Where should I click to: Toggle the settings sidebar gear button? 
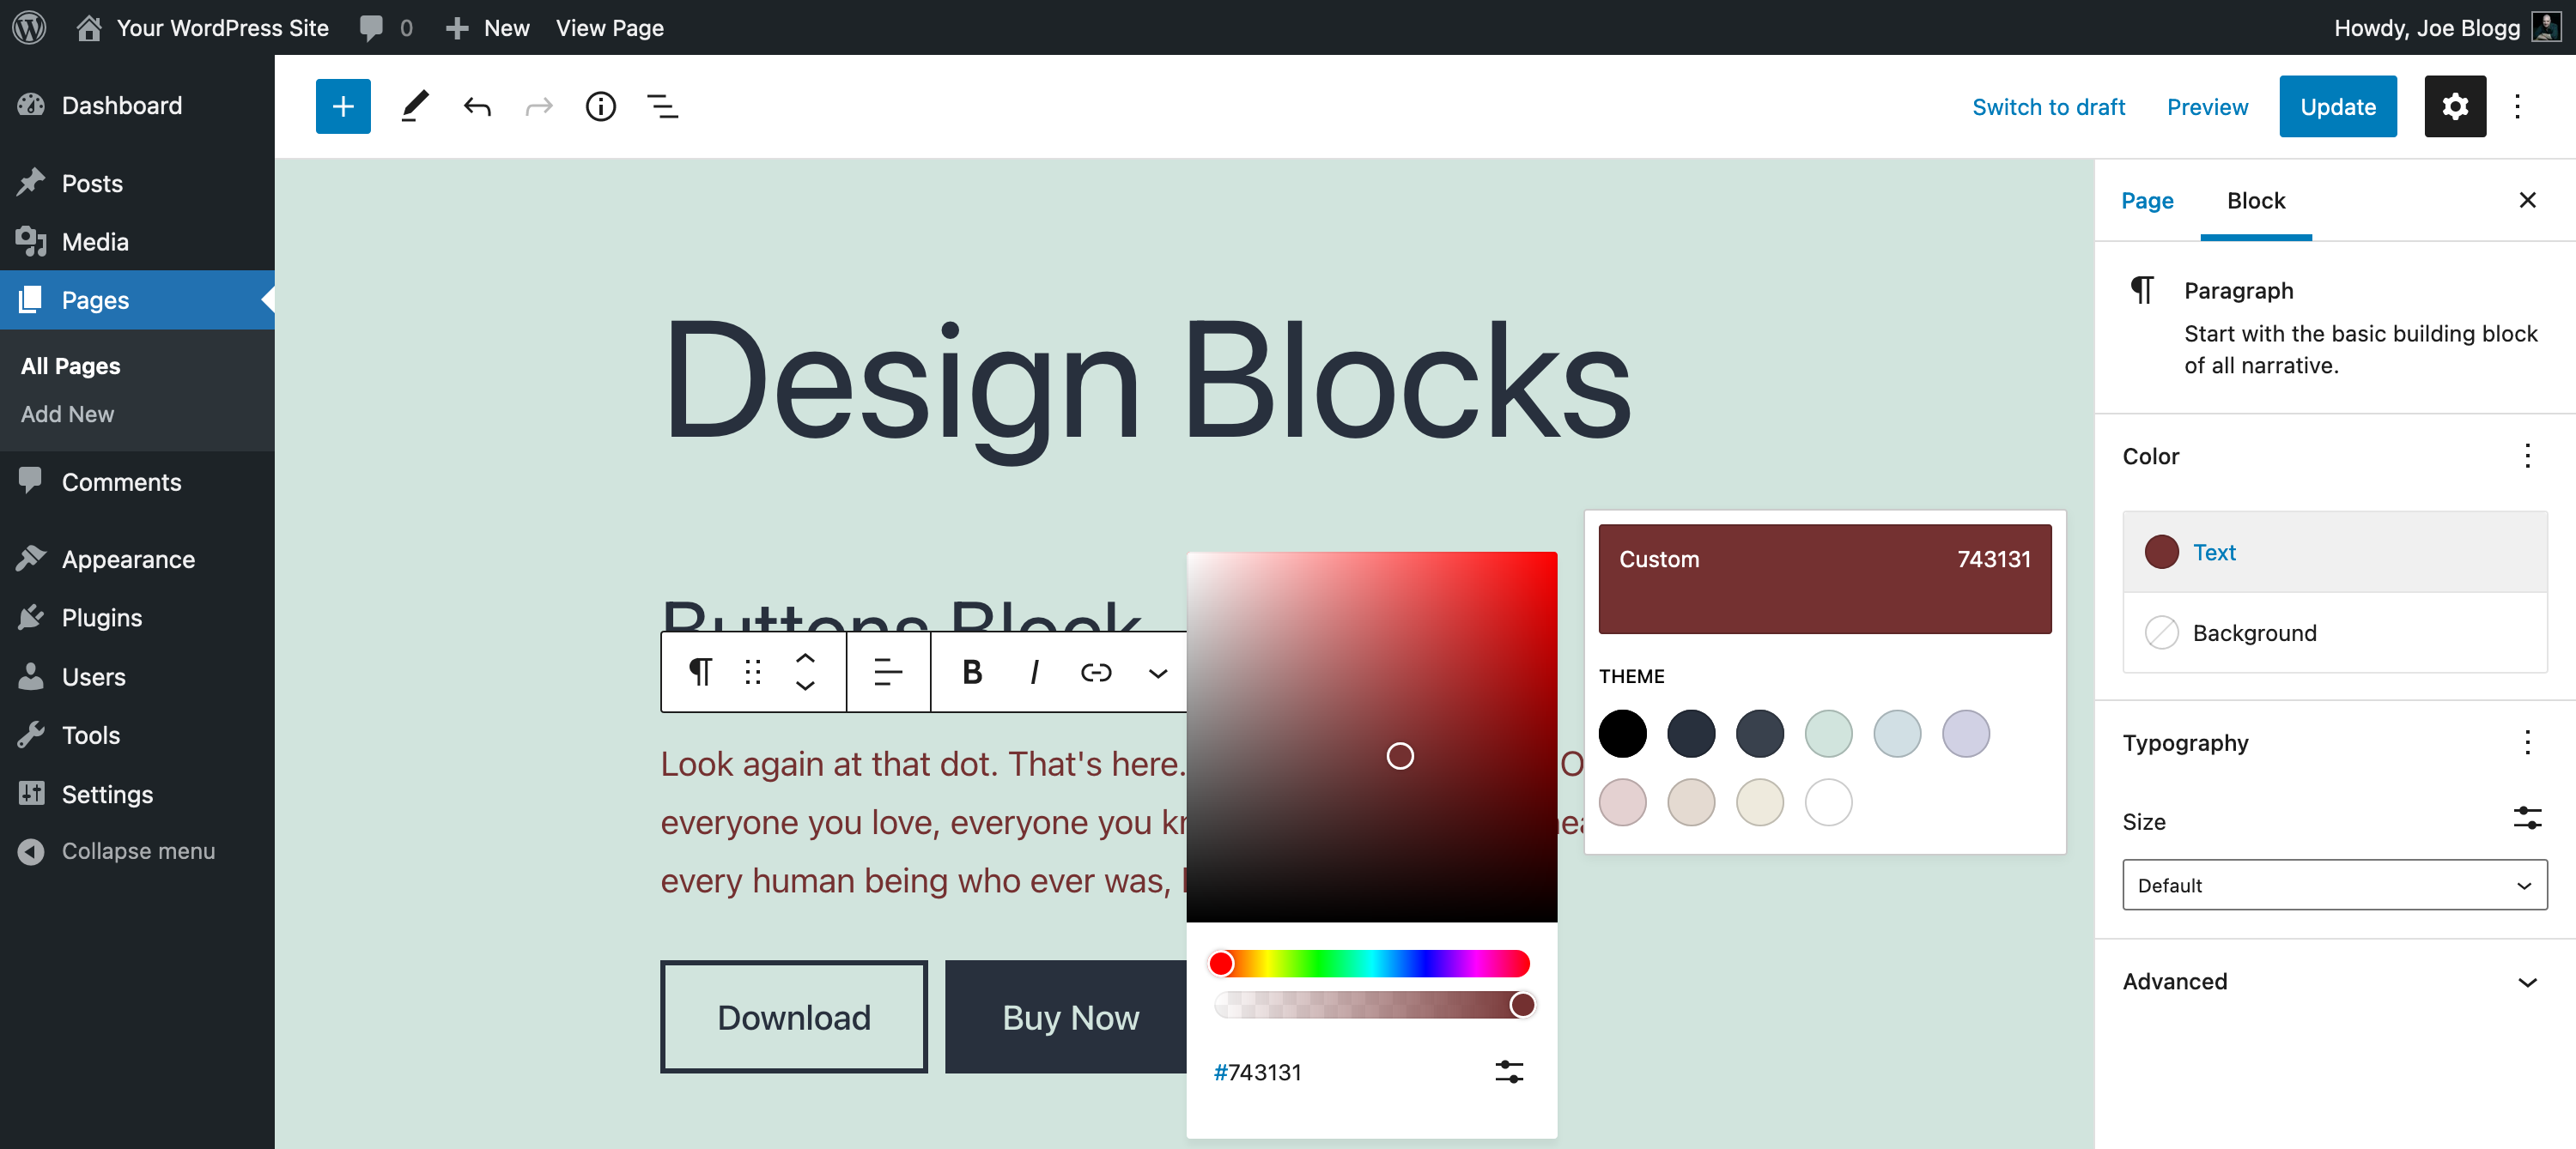2454,106
